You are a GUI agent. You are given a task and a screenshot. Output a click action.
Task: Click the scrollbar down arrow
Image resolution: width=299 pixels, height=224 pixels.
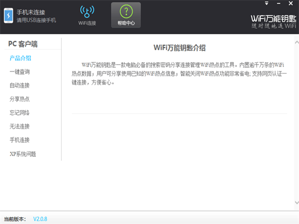point(297,203)
